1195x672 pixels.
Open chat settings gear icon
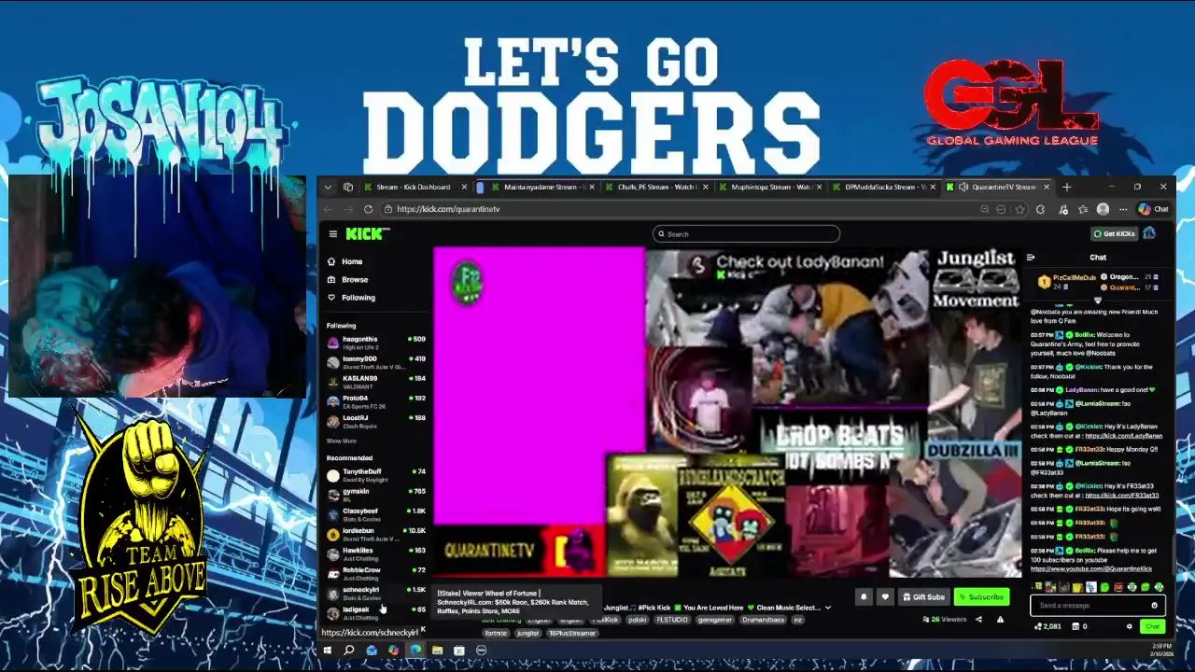[1129, 626]
